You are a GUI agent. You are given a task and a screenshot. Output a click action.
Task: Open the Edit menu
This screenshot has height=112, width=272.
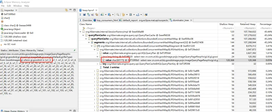[9, 6]
